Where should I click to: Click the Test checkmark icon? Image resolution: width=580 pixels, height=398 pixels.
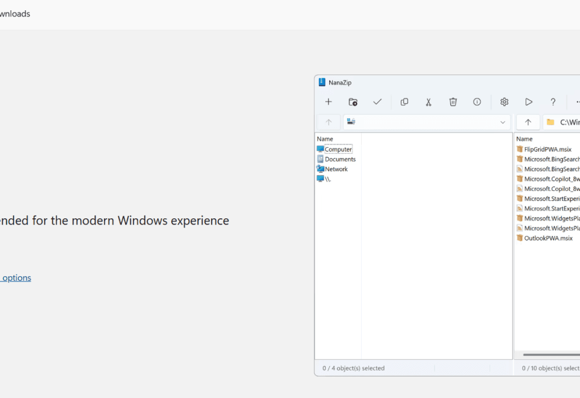378,102
